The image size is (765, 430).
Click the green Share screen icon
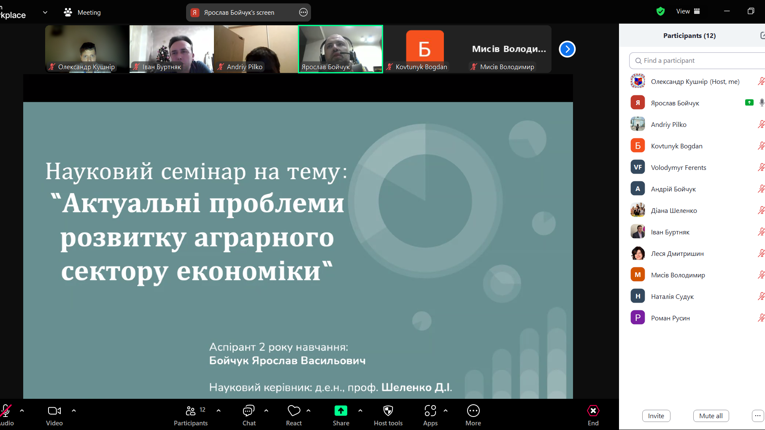pos(341,410)
